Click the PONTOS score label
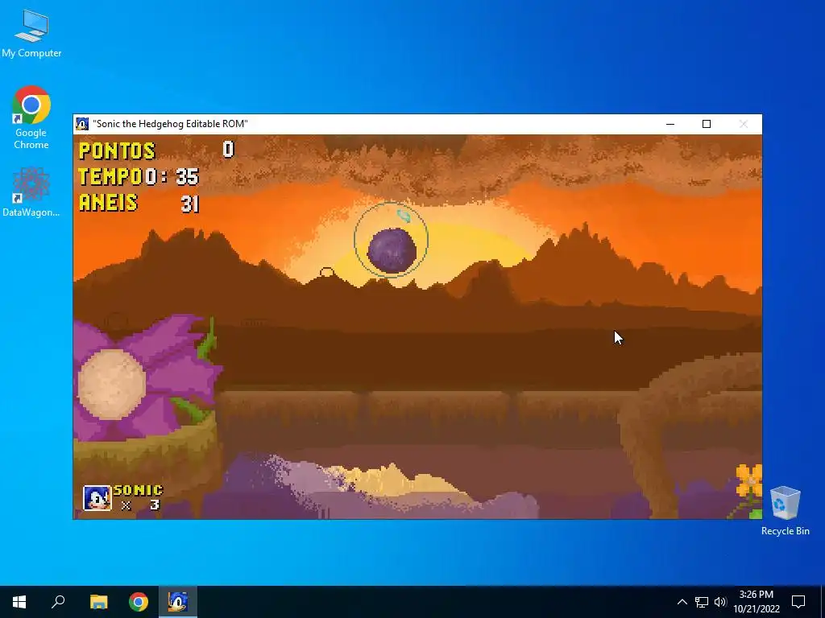Viewport: 825px width, 618px height. (x=117, y=150)
